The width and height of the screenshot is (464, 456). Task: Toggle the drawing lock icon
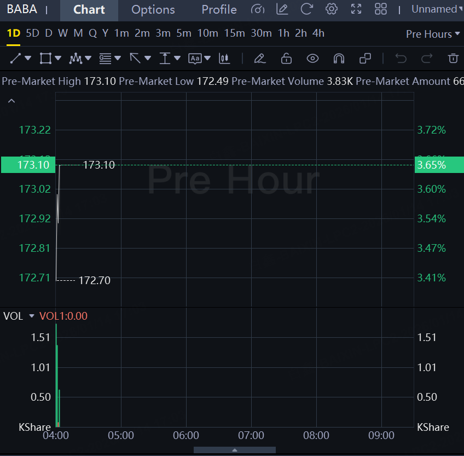click(x=286, y=59)
